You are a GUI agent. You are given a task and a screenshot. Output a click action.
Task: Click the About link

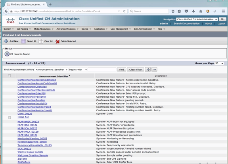click(208, 23)
